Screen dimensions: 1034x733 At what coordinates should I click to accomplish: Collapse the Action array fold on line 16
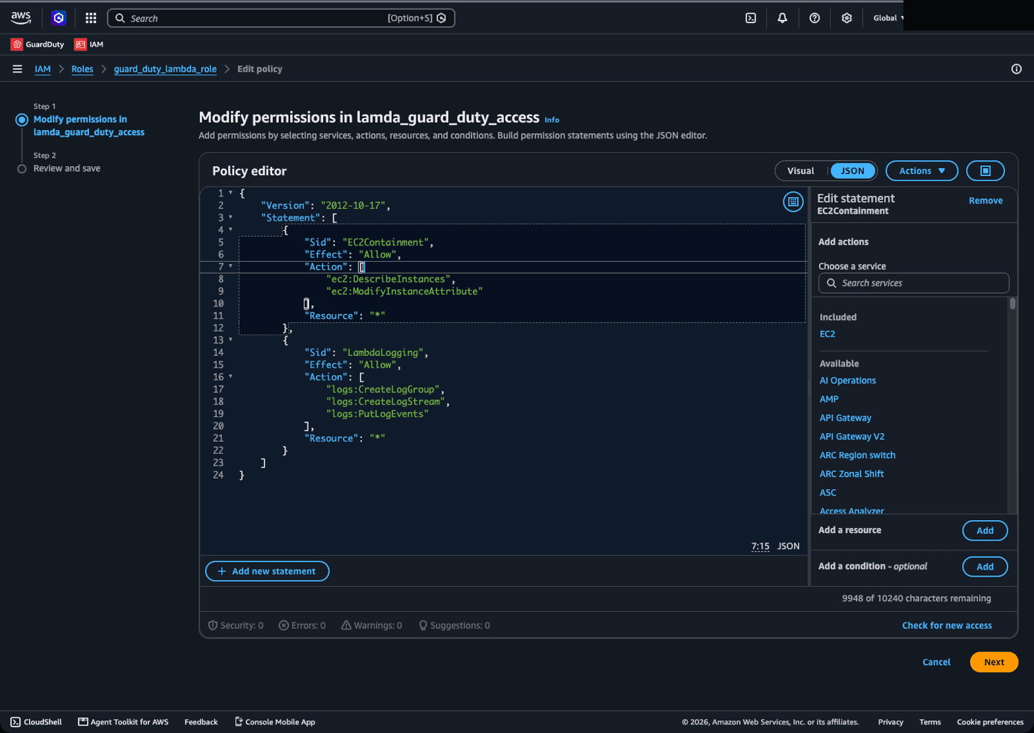click(230, 376)
